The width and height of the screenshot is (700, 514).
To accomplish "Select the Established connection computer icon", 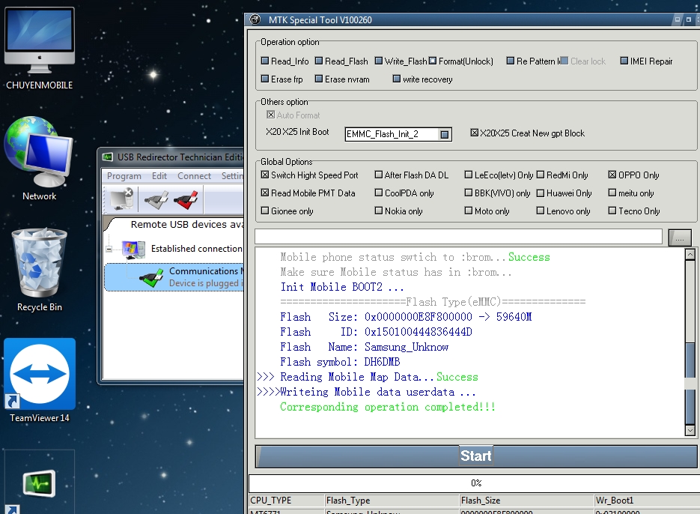I will [x=133, y=249].
